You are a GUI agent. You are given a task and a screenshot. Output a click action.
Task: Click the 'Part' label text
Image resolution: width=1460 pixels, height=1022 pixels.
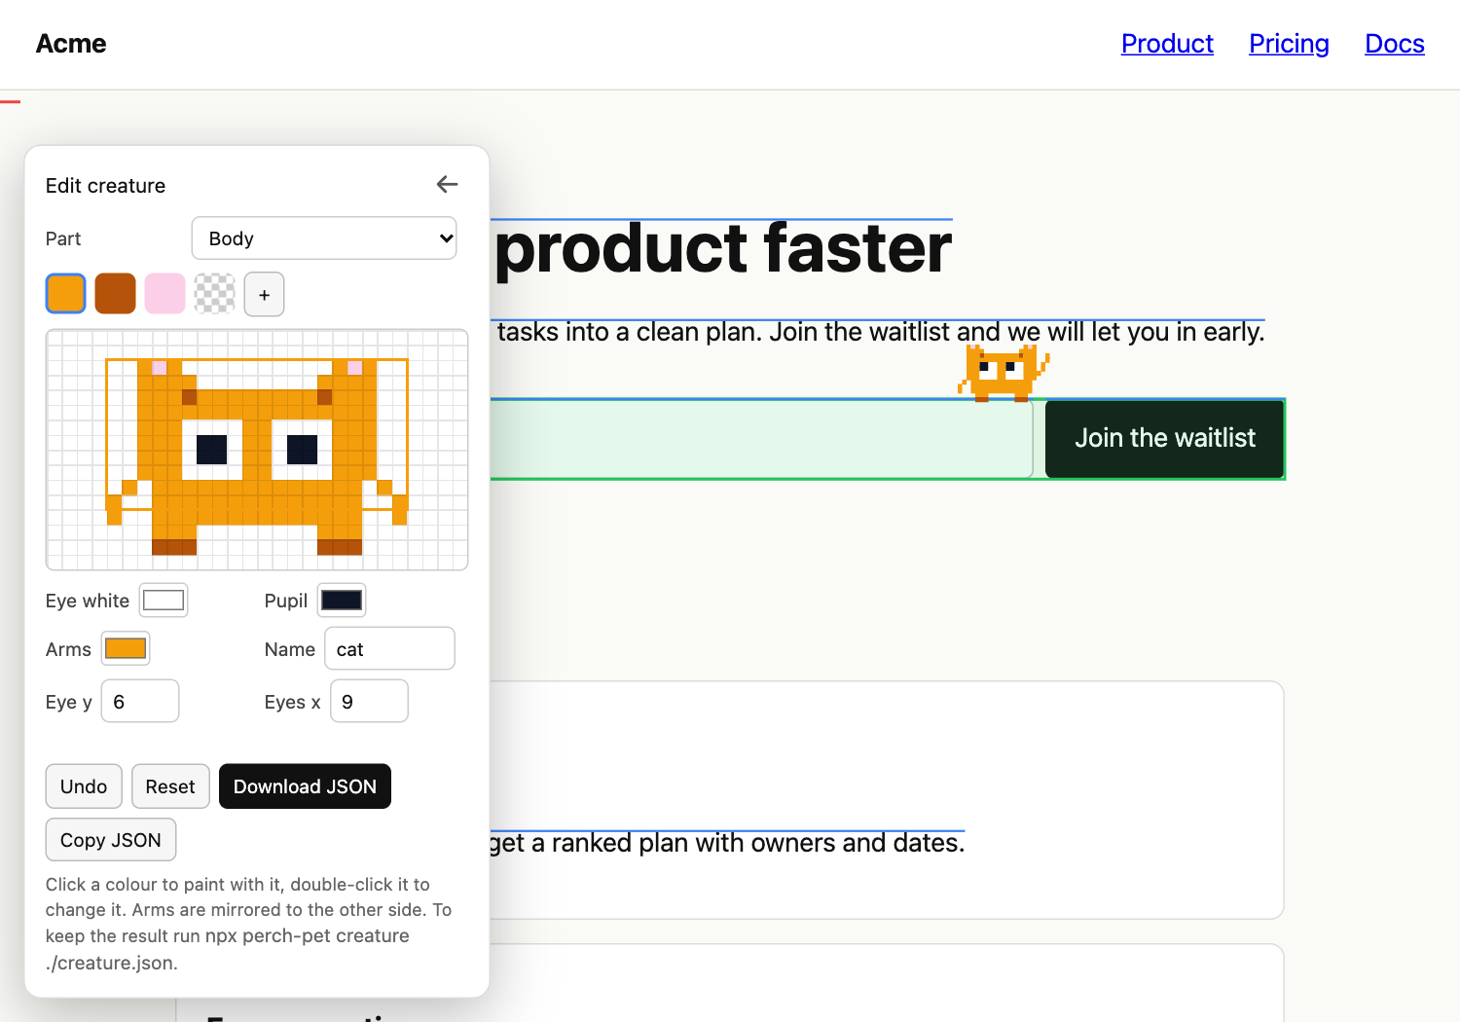pos(63,238)
